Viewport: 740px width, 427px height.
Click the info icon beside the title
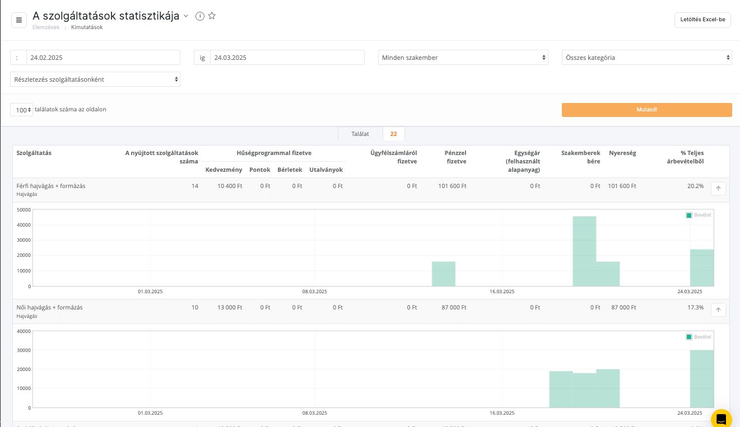[200, 16]
